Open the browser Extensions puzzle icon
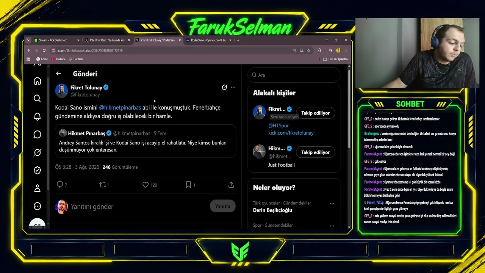The width and height of the screenshot is (485, 273). pyautogui.click(x=319, y=50)
